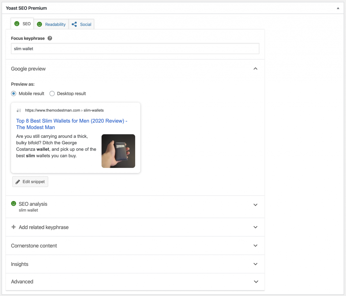Click the Google preview heading text

[28, 69]
